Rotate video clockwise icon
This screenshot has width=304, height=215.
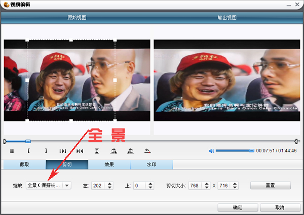click(113, 151)
